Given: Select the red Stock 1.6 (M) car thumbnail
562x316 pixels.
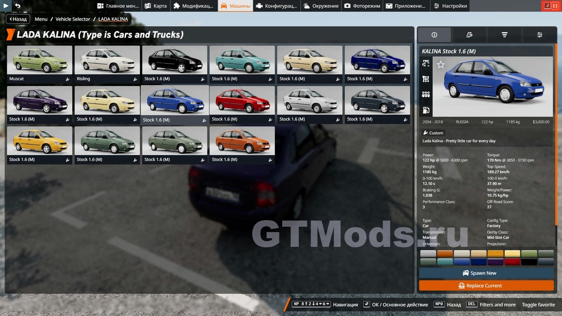Looking at the screenshot, I should [242, 101].
